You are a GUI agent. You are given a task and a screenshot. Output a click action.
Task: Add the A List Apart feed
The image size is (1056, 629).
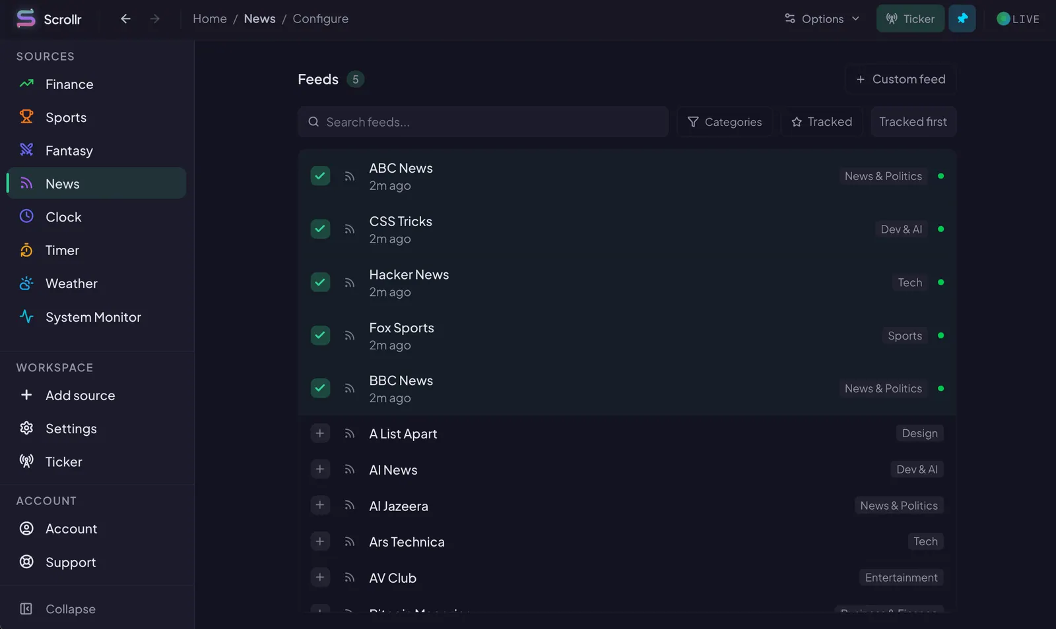click(x=320, y=433)
